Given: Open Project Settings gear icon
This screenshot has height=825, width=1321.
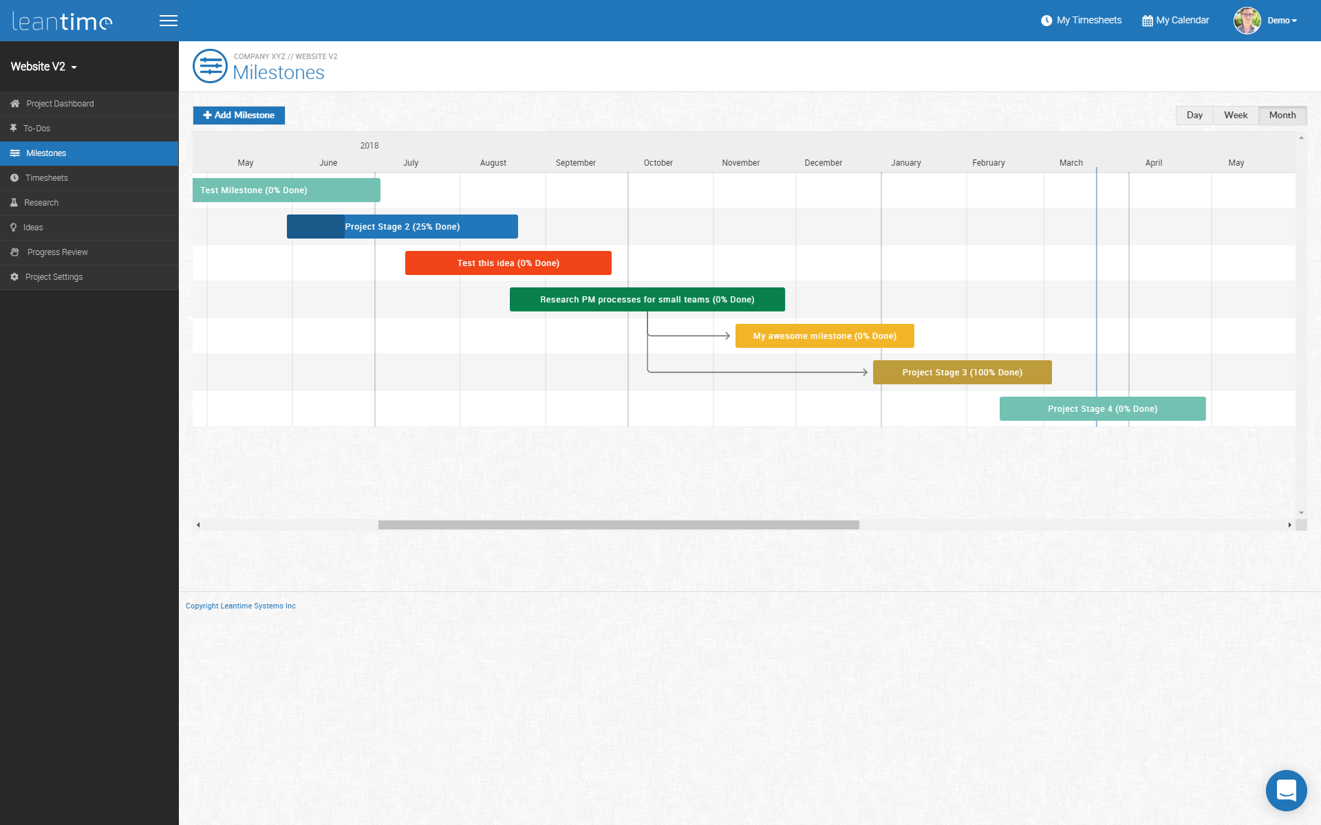Looking at the screenshot, I should [14, 277].
